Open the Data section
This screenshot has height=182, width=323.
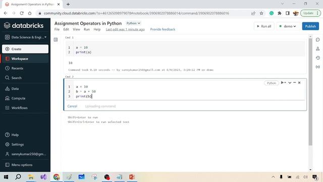pos(25,89)
